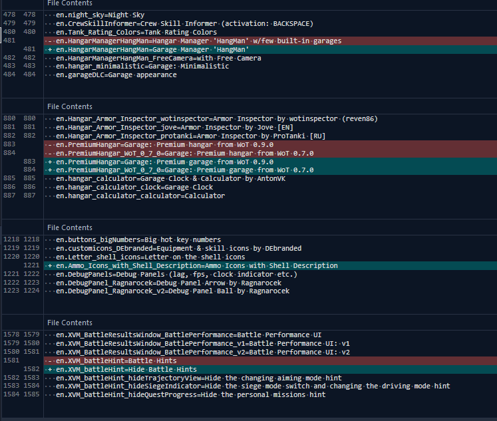Select the en.garageDLC=Garage appearance line

tap(116, 74)
